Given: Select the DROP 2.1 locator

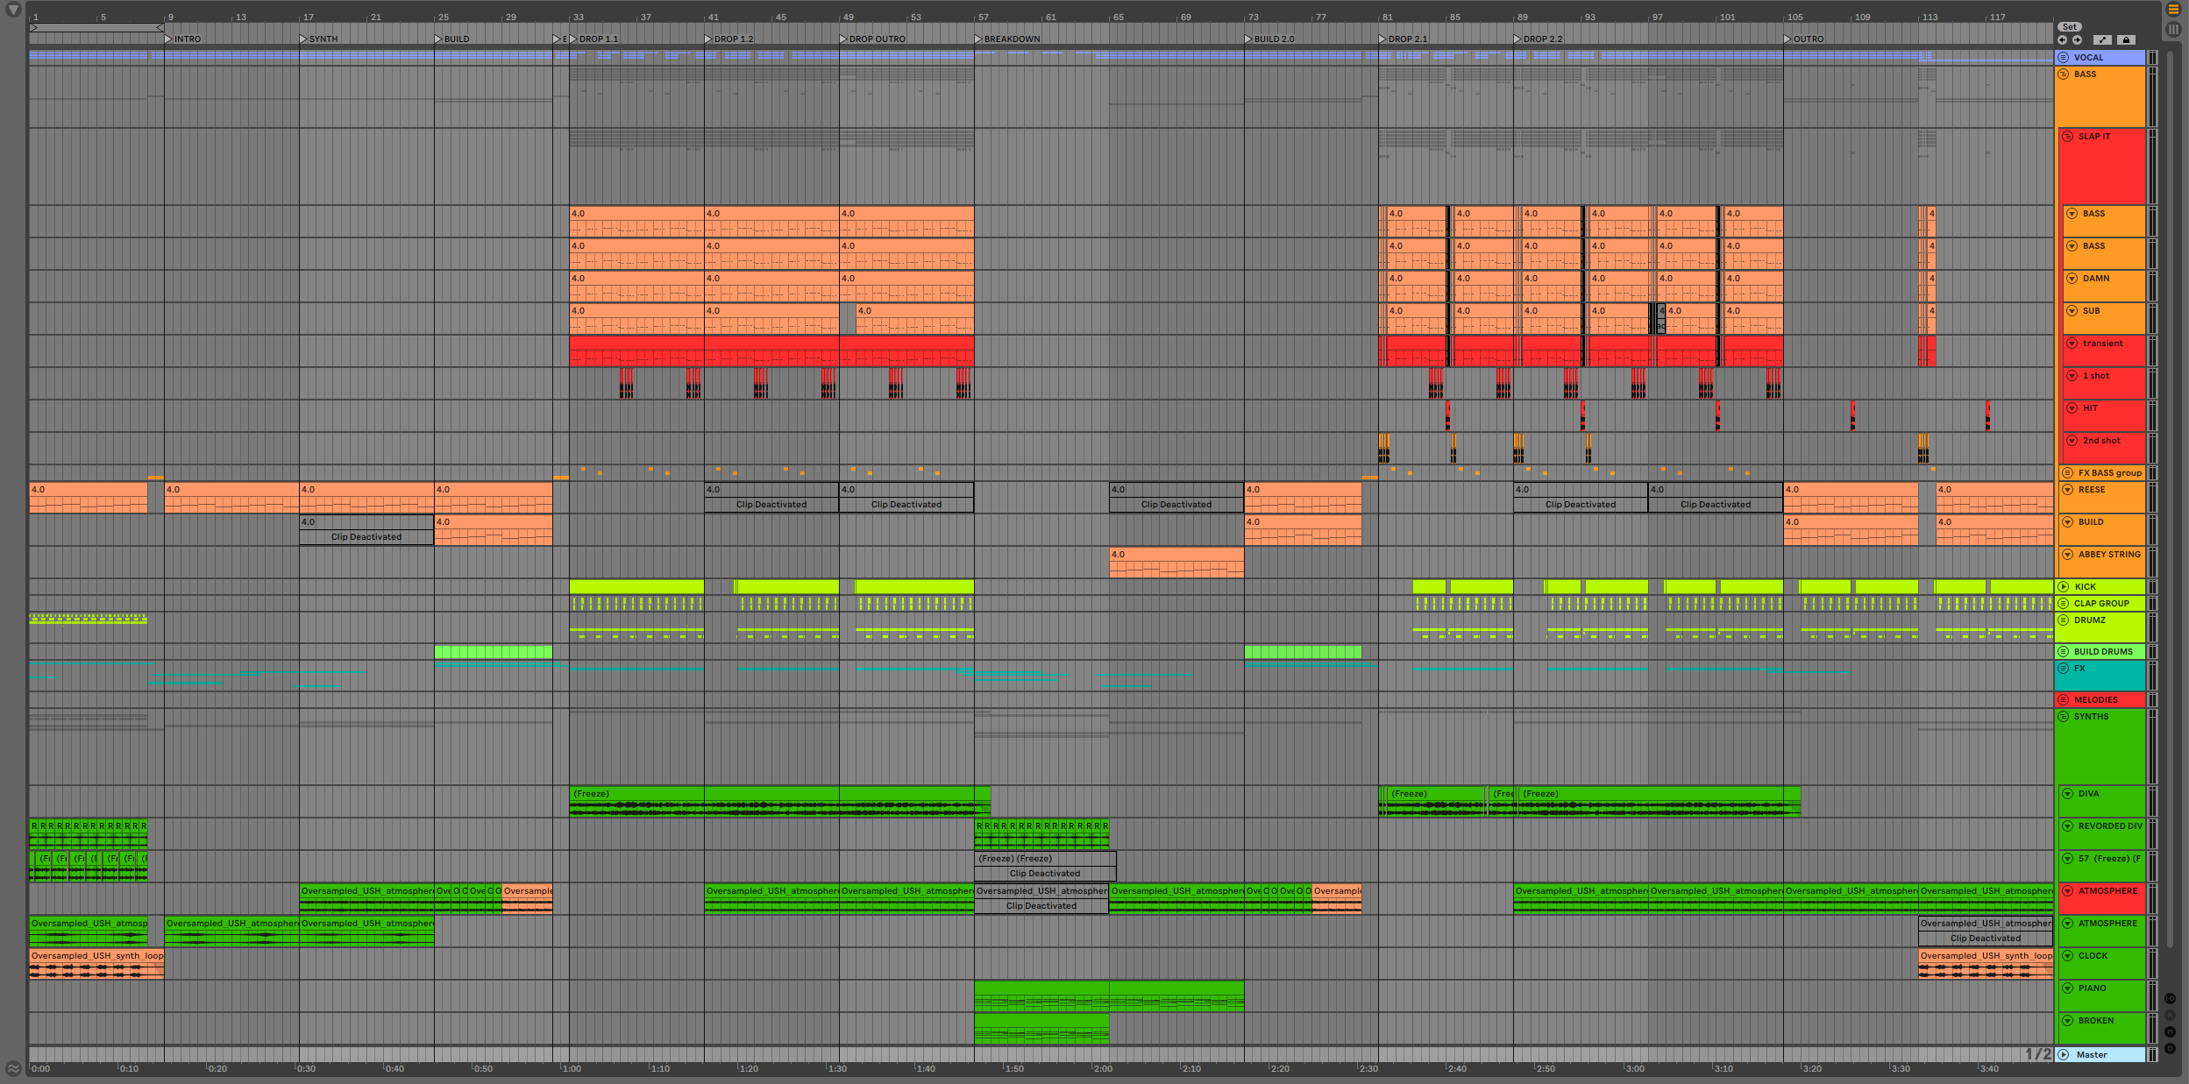Looking at the screenshot, I should 1382,39.
